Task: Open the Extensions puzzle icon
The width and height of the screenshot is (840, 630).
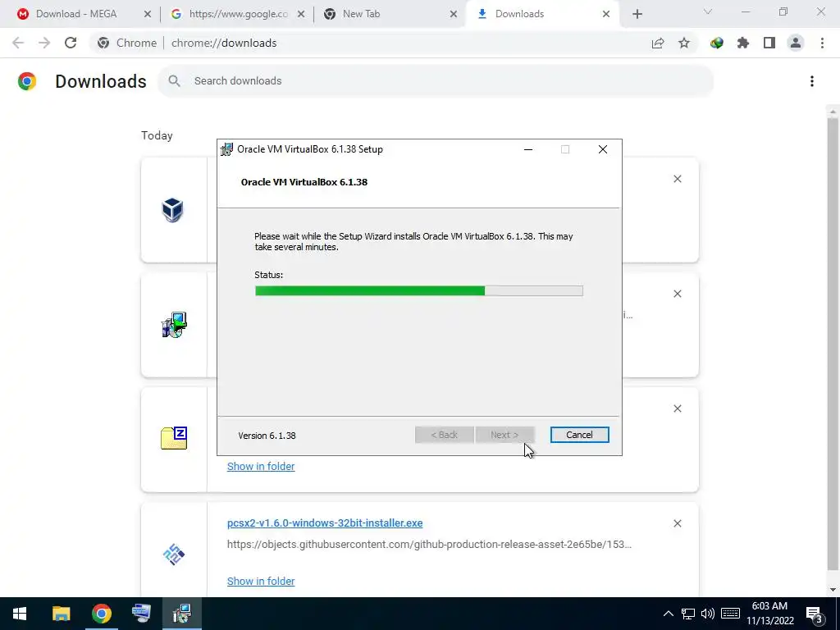Action: click(743, 43)
